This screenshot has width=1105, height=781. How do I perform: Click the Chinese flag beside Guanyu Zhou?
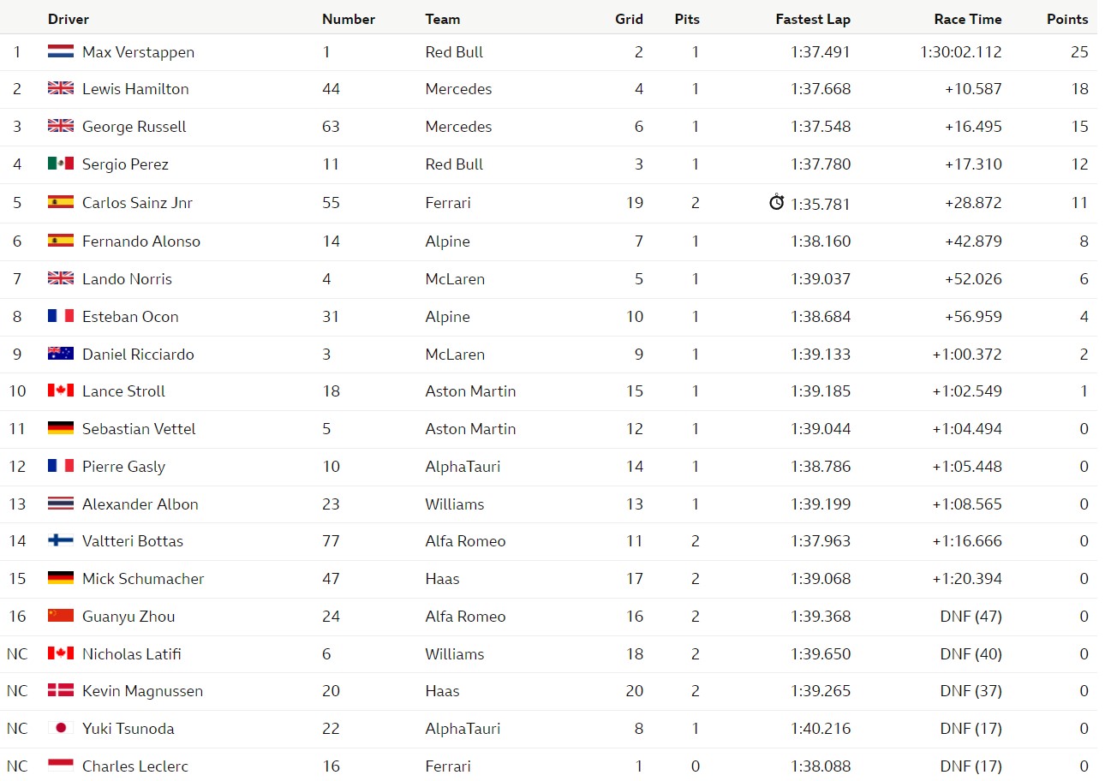(x=61, y=616)
